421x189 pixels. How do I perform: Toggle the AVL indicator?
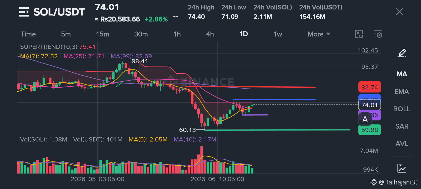coord(402,144)
